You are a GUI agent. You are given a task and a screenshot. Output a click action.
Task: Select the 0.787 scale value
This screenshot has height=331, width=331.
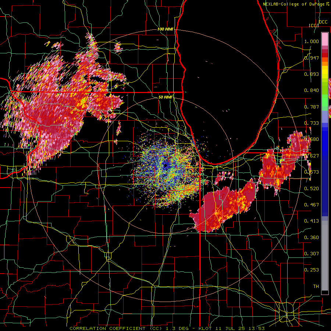[x=312, y=107]
